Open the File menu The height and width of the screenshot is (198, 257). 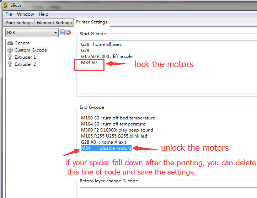click(x=9, y=14)
